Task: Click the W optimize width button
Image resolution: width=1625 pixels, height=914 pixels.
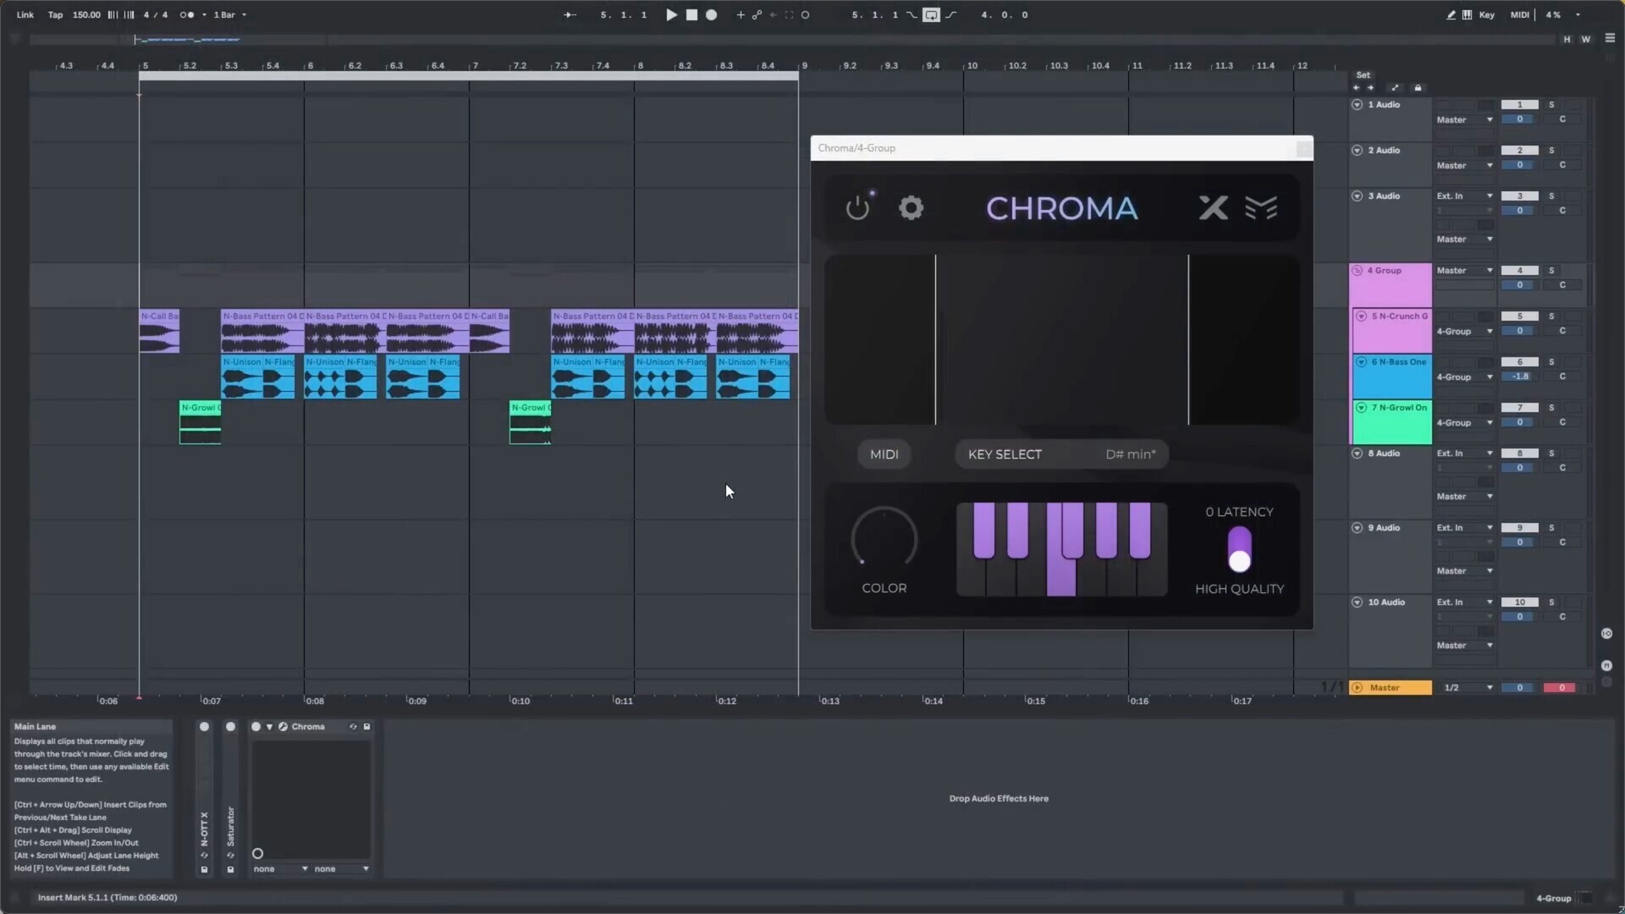Action: click(1585, 39)
